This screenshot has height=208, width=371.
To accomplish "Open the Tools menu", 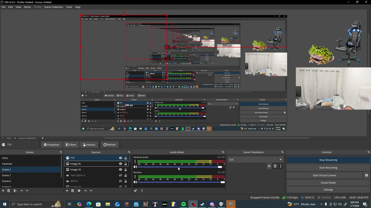I will [69, 7].
